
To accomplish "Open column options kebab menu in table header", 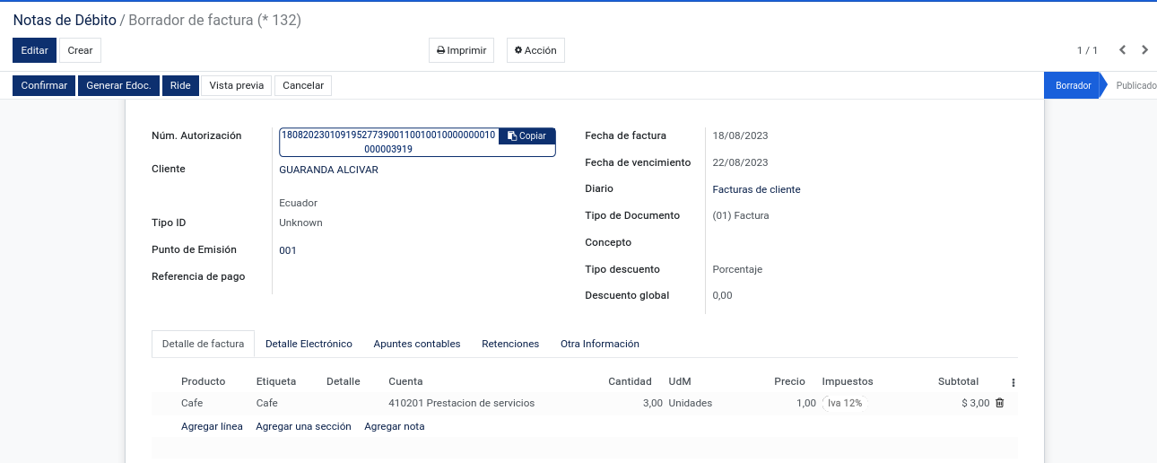I will (x=1013, y=382).
